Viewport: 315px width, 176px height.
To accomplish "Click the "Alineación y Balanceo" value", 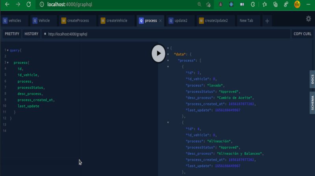I will tap(239, 154).
